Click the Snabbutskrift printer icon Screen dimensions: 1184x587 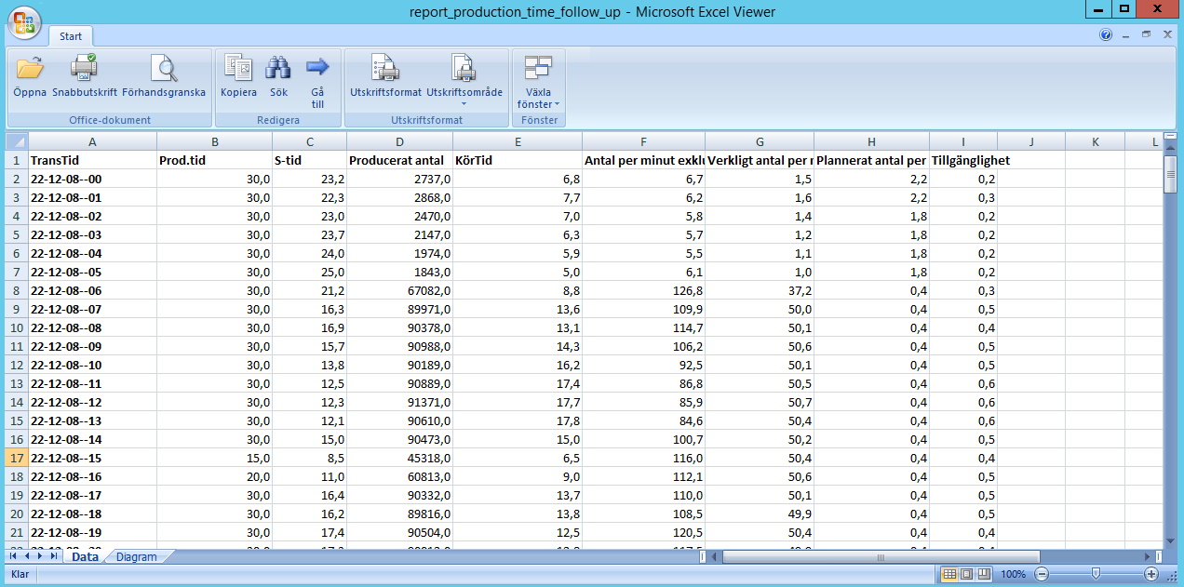(84, 69)
